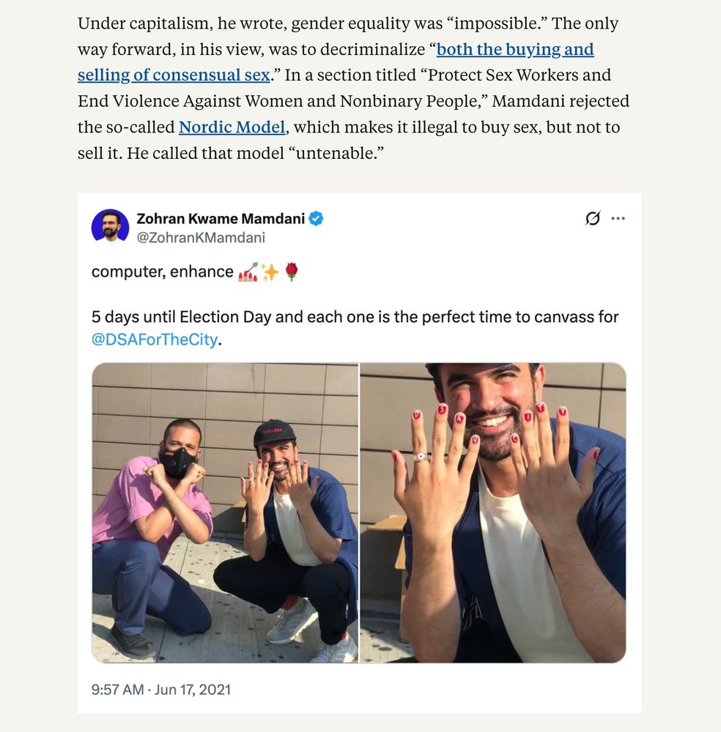The height and width of the screenshot is (732, 721).
Task: Open right photo showing painted red nails
Action: (x=492, y=512)
